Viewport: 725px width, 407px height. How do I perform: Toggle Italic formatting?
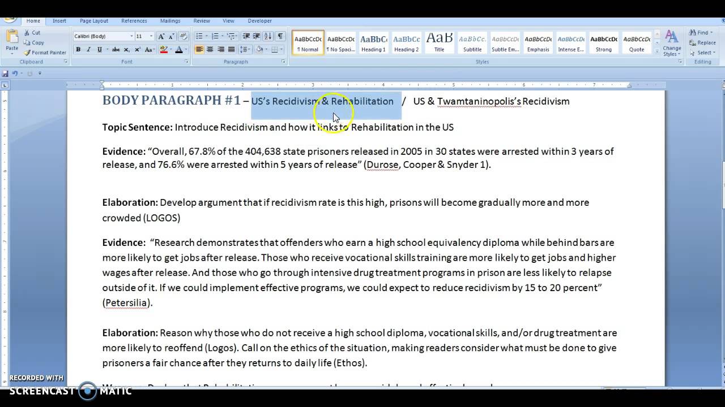coord(89,50)
